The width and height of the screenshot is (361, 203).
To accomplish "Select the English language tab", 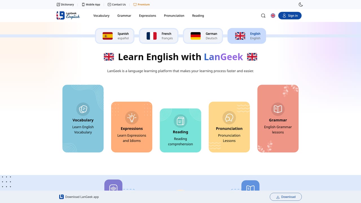I will 246,36.
